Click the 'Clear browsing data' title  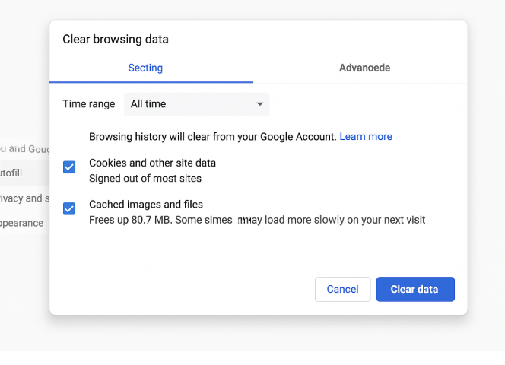116,40
